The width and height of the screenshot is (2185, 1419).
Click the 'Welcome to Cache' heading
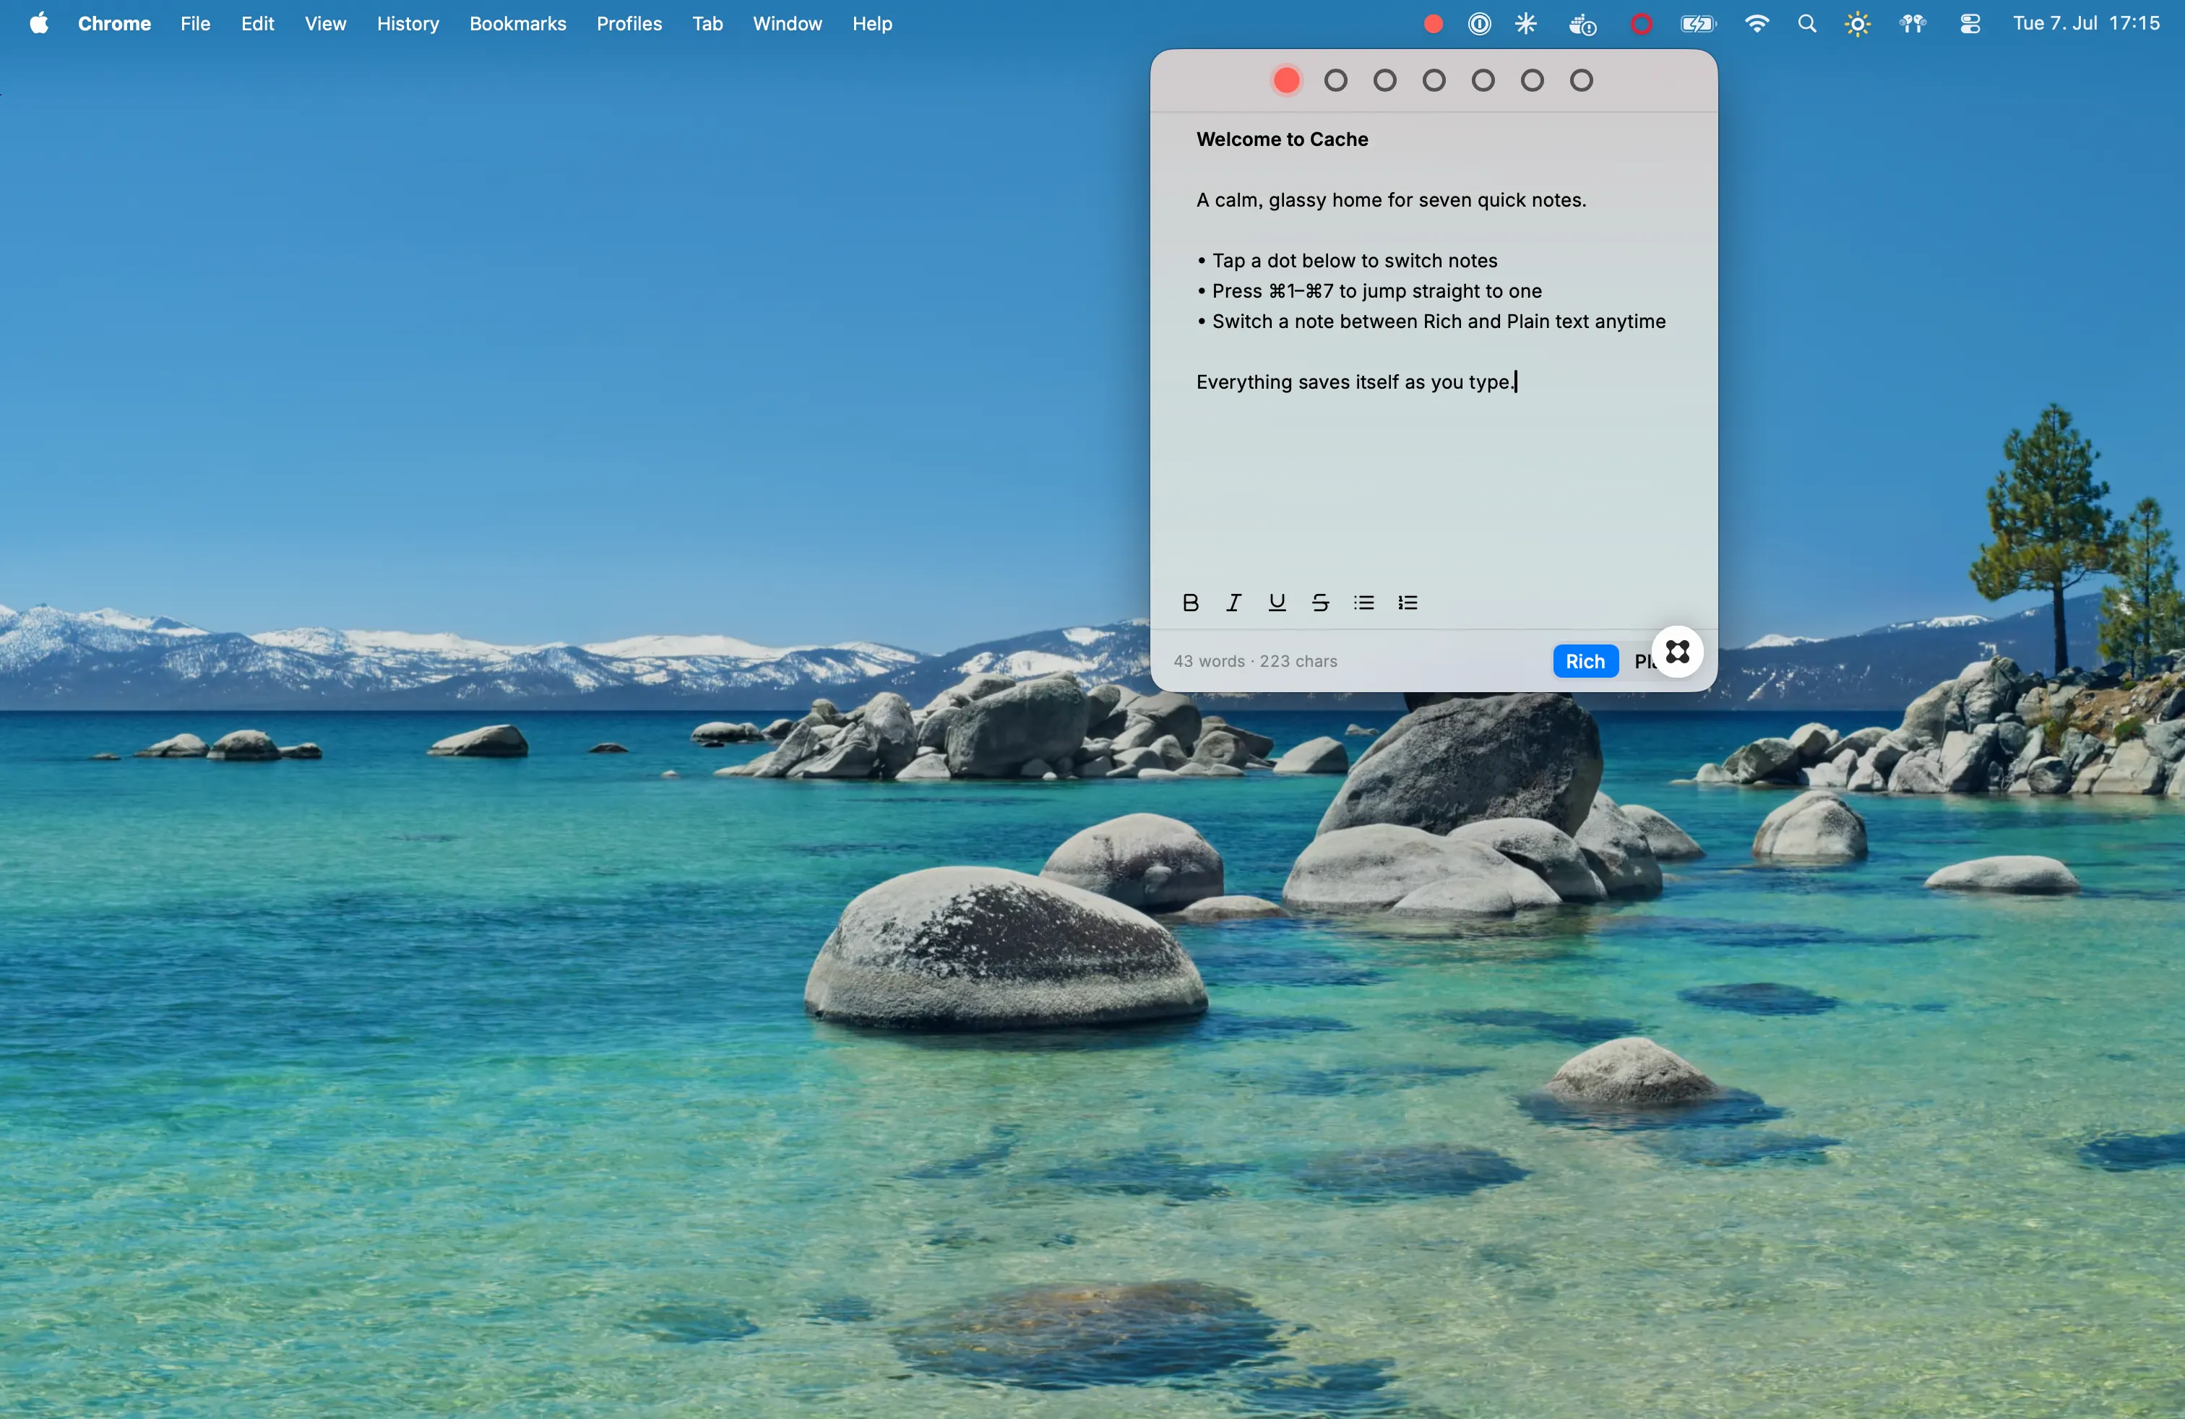click(x=1282, y=139)
